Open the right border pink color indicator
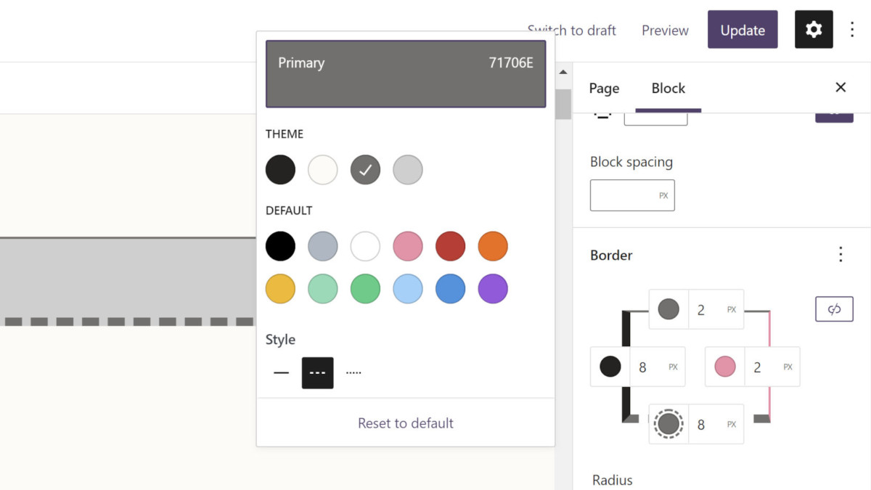This screenshot has width=871, height=490. pos(724,367)
